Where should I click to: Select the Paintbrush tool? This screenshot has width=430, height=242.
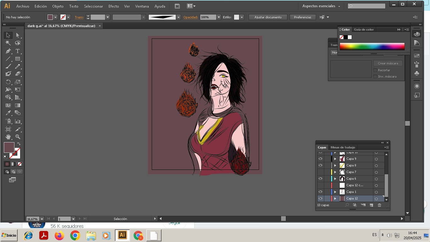(x=8, y=66)
